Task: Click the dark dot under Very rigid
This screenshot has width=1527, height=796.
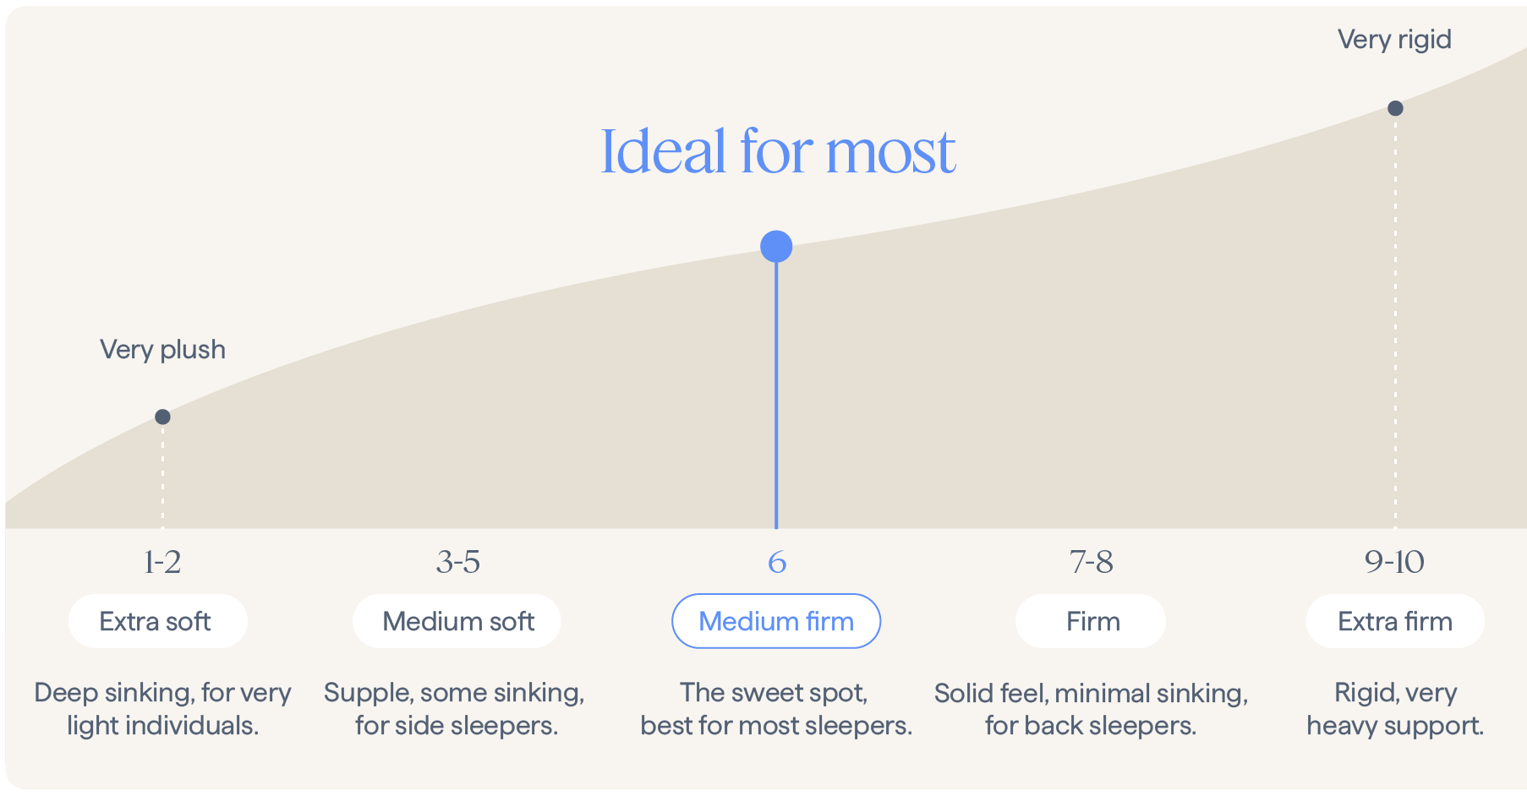Action: pyautogui.click(x=1395, y=108)
